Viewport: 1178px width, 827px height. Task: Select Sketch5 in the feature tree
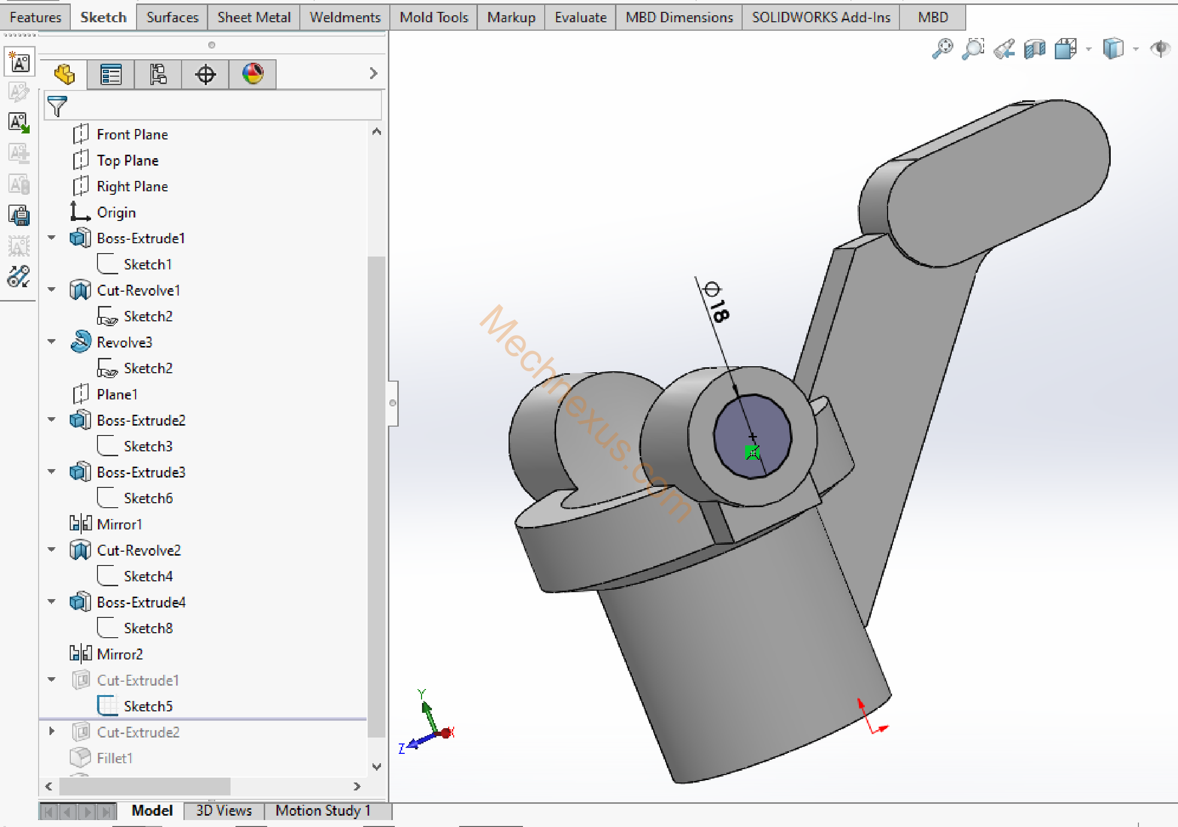coord(148,706)
